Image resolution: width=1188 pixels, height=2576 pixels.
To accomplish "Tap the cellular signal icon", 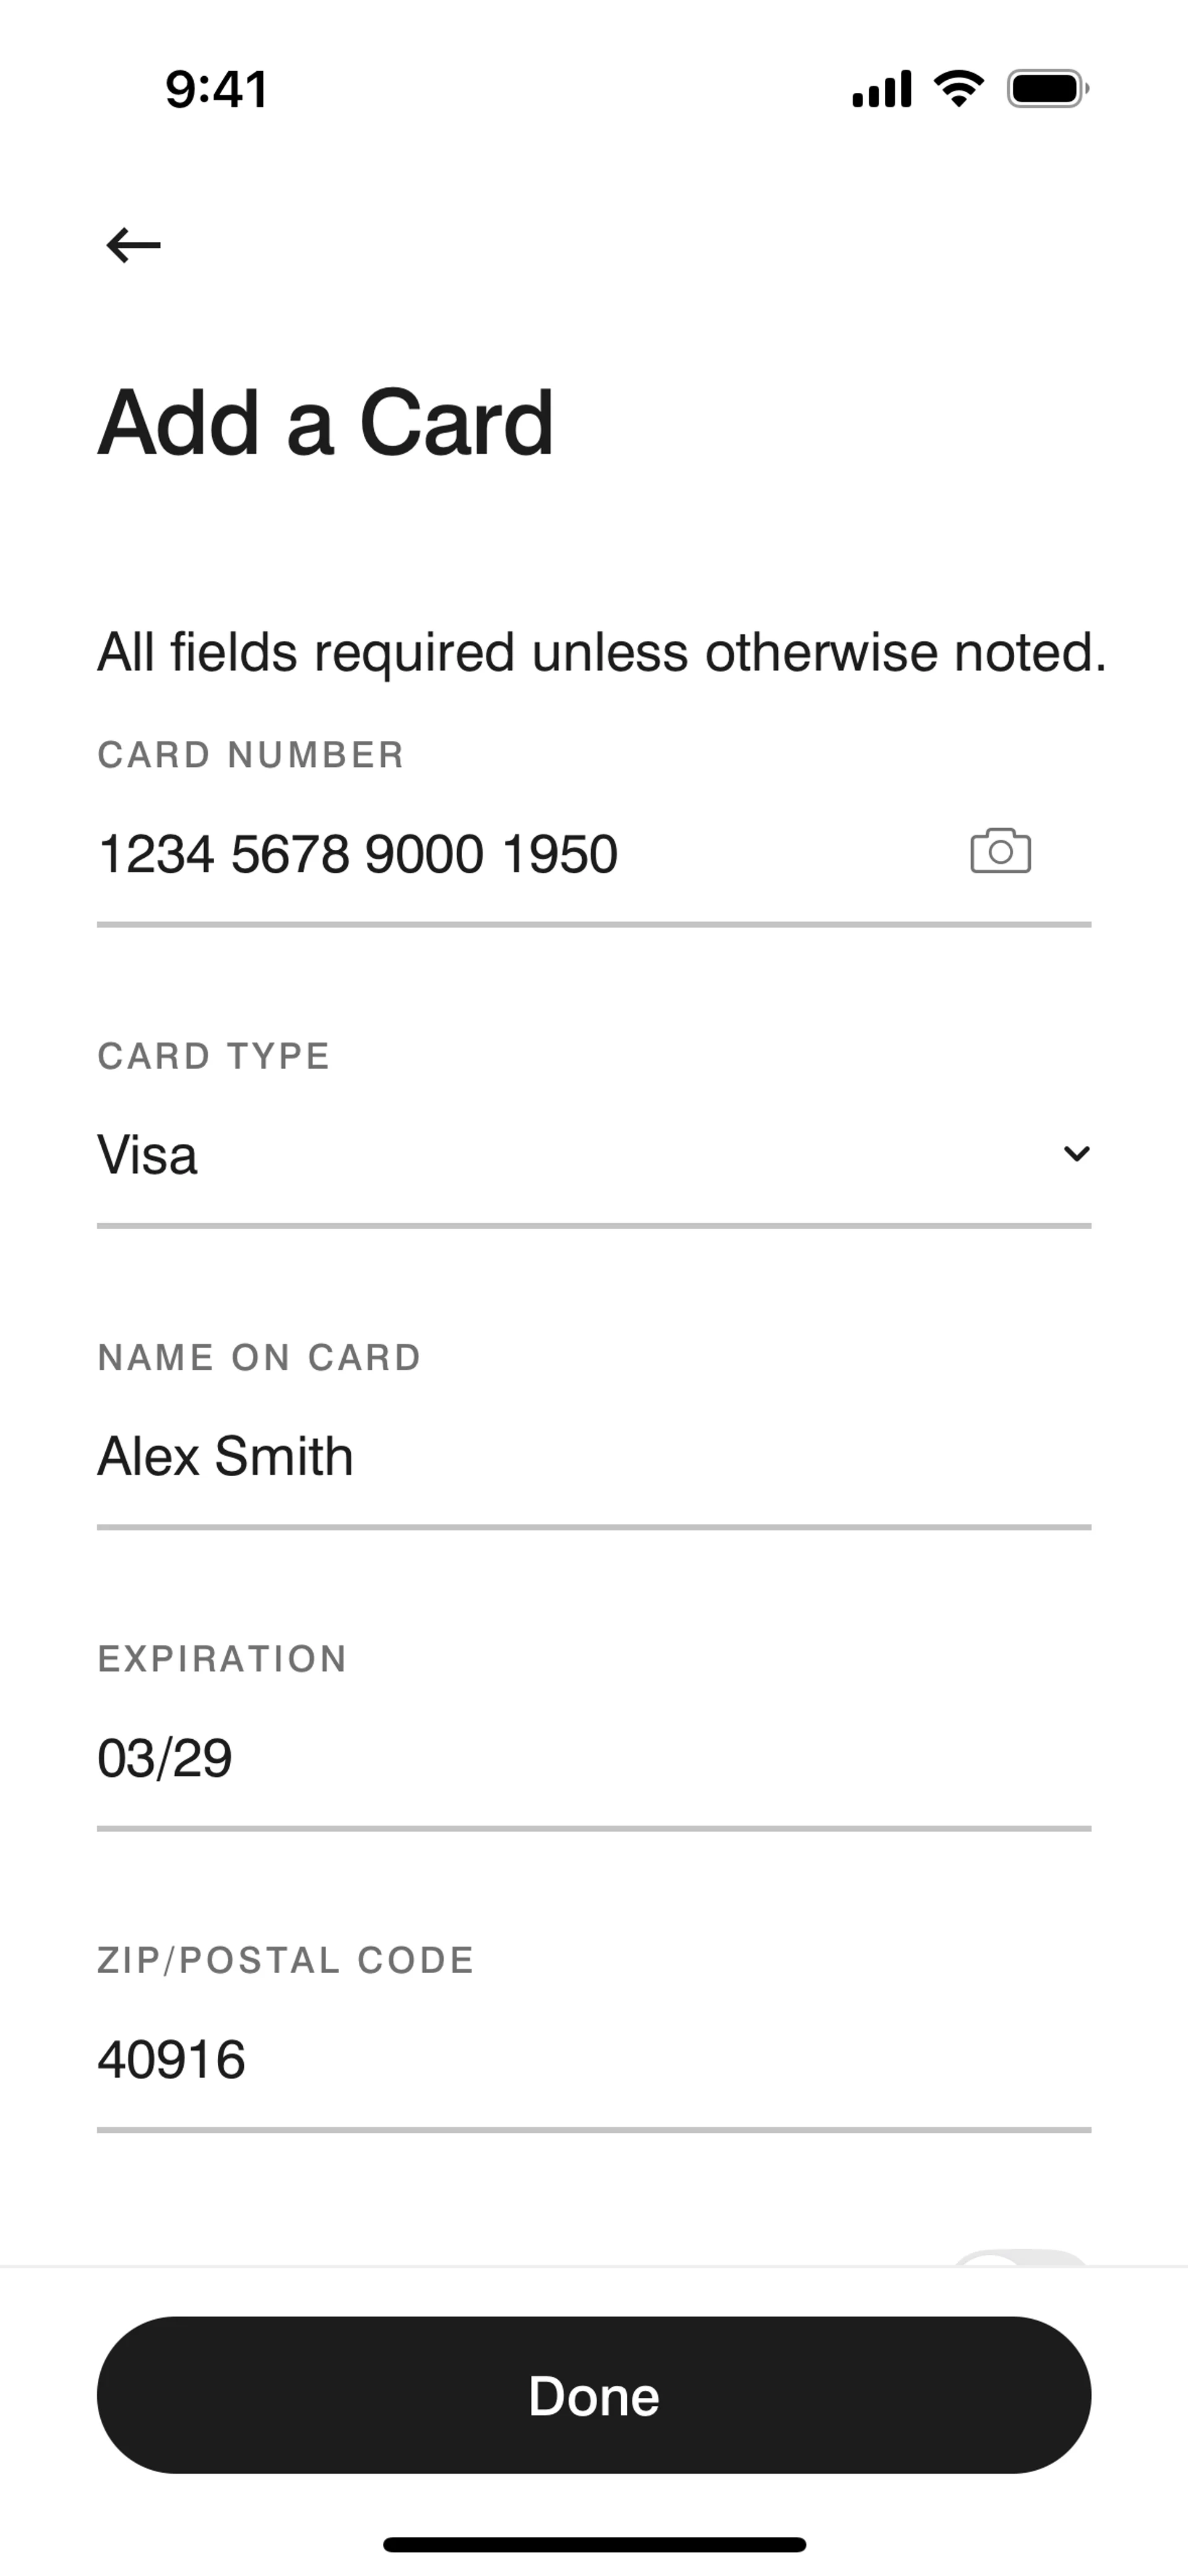I will click(x=881, y=90).
